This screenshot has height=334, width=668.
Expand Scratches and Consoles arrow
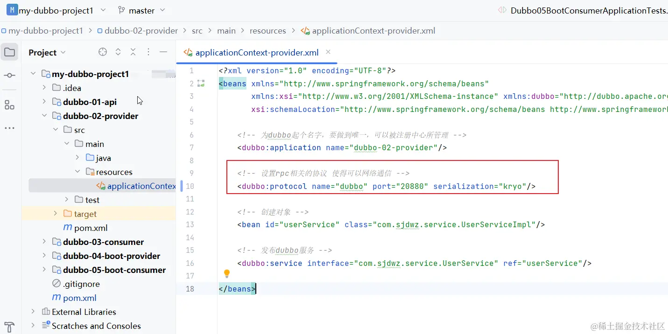(33, 326)
